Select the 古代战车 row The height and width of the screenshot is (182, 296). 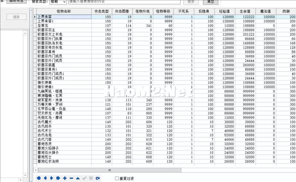[x=165, y=126]
